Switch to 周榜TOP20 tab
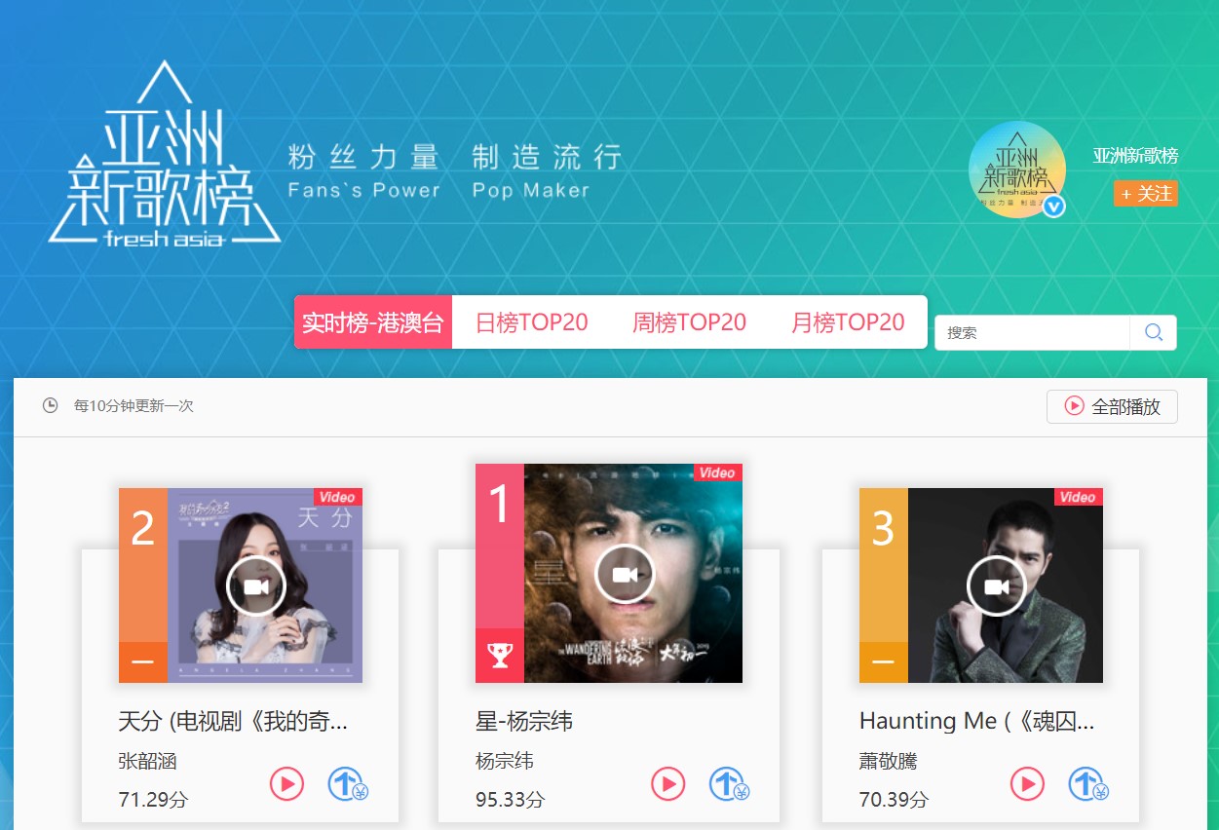Screen dimensions: 1219x830 pos(689,322)
